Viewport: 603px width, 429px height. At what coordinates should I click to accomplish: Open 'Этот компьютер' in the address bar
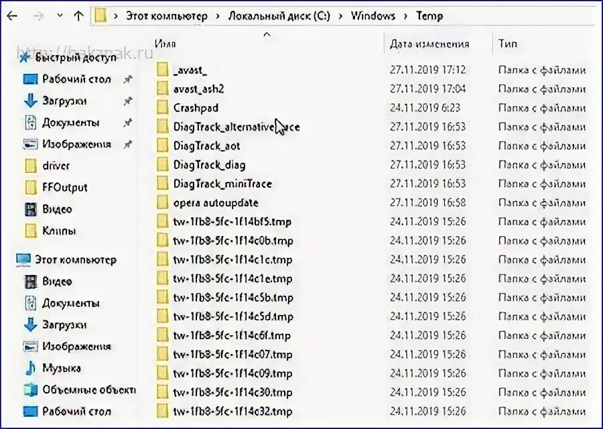(167, 16)
